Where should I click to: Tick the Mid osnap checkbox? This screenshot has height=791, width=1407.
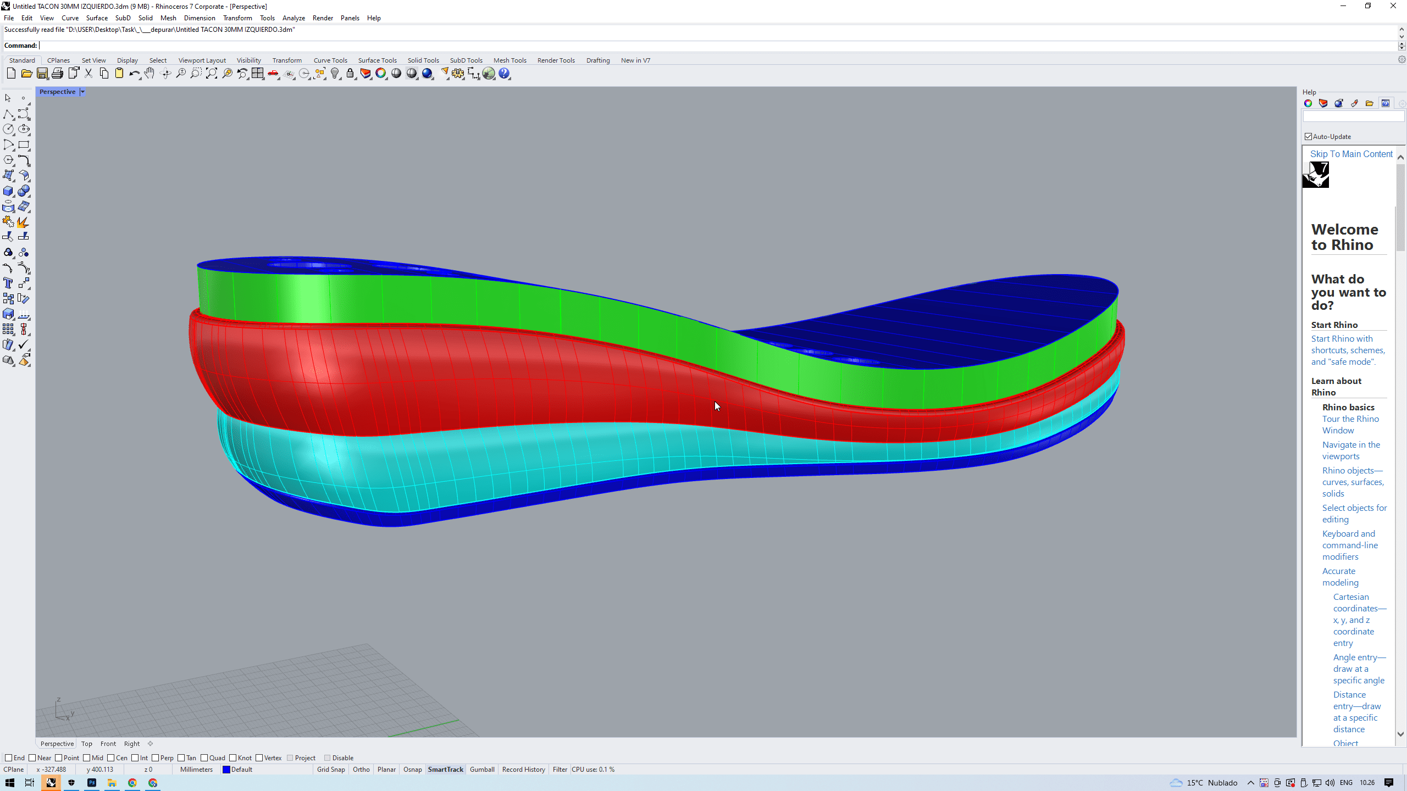(x=87, y=758)
